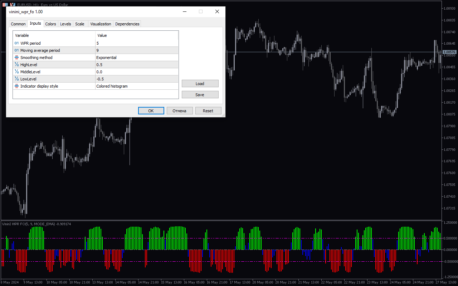Click the integer icon beside WPR period
The height and width of the screenshot is (286, 458).
tap(16, 43)
